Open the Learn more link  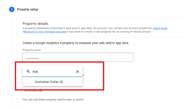coord(160,28)
